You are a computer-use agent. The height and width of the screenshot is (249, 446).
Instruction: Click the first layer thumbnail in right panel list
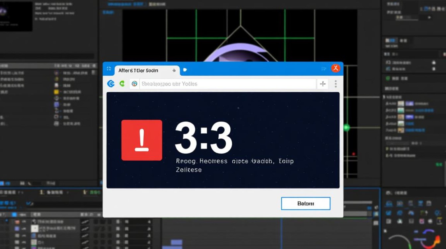tap(401, 104)
